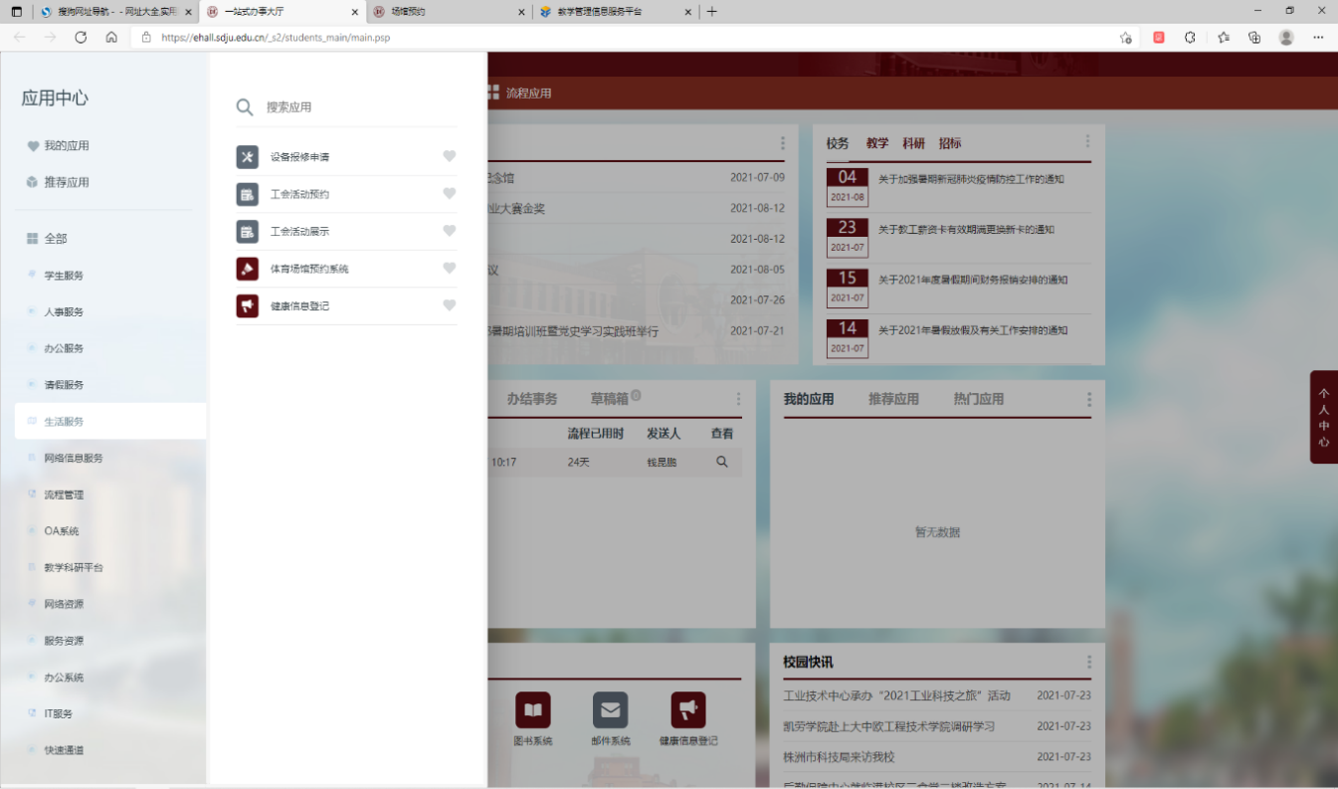Click the 工会活动预约 app icon
Image resolution: width=1338 pixels, height=789 pixels.
[247, 194]
